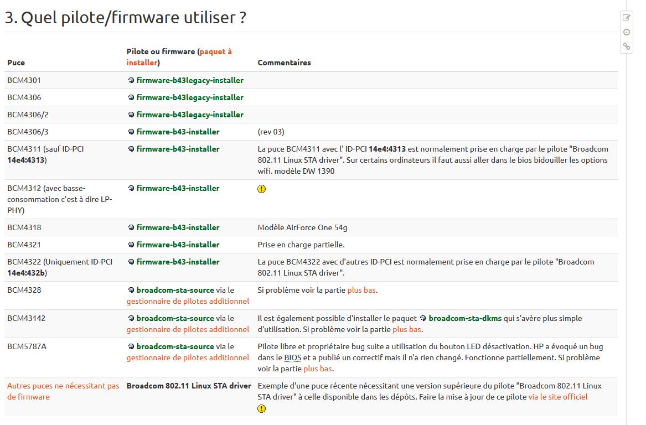Click package icon beside broadcom-sta-dkms

point(423,318)
